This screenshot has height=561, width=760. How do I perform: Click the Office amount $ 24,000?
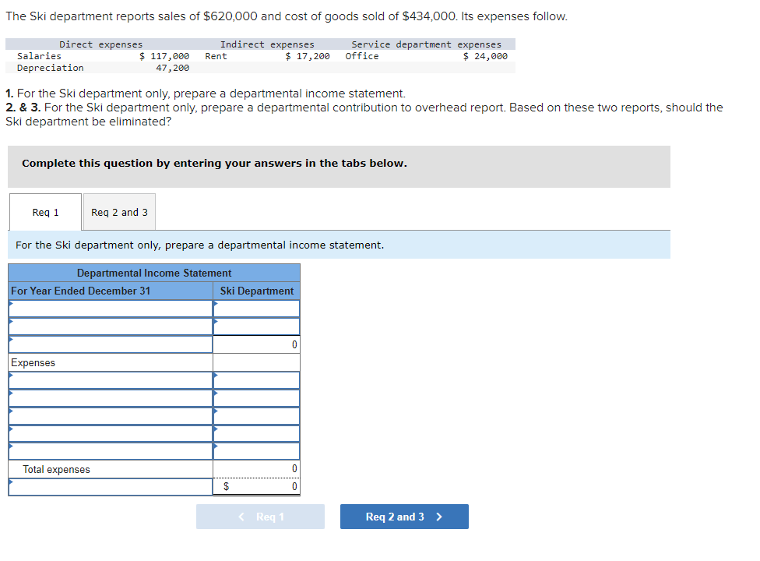tap(485, 56)
